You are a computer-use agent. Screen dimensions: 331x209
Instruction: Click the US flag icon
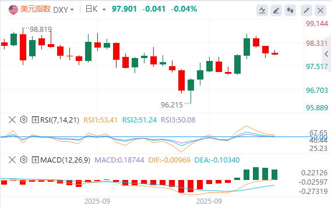(13, 9)
